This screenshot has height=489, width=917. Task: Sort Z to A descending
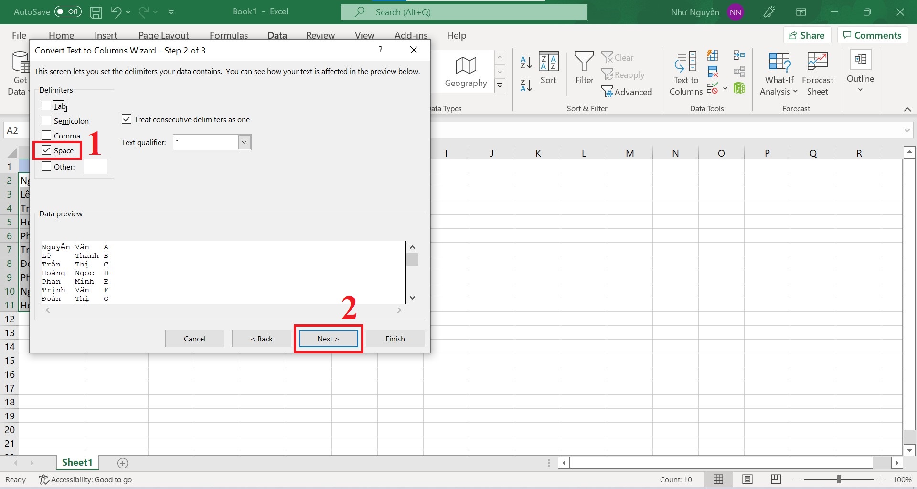point(526,85)
